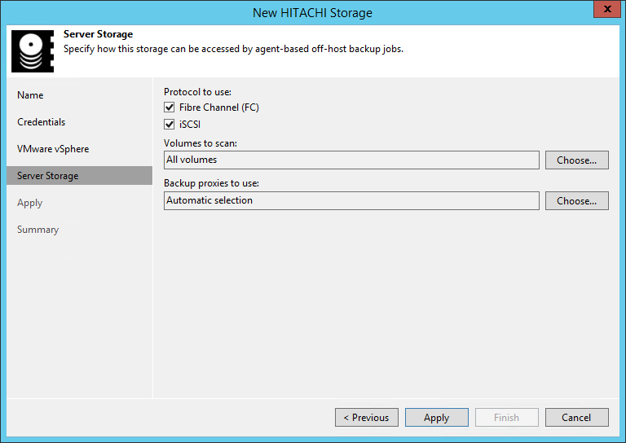The width and height of the screenshot is (626, 443).
Task: Click the Volumes to scan field
Action: pyautogui.click(x=351, y=160)
